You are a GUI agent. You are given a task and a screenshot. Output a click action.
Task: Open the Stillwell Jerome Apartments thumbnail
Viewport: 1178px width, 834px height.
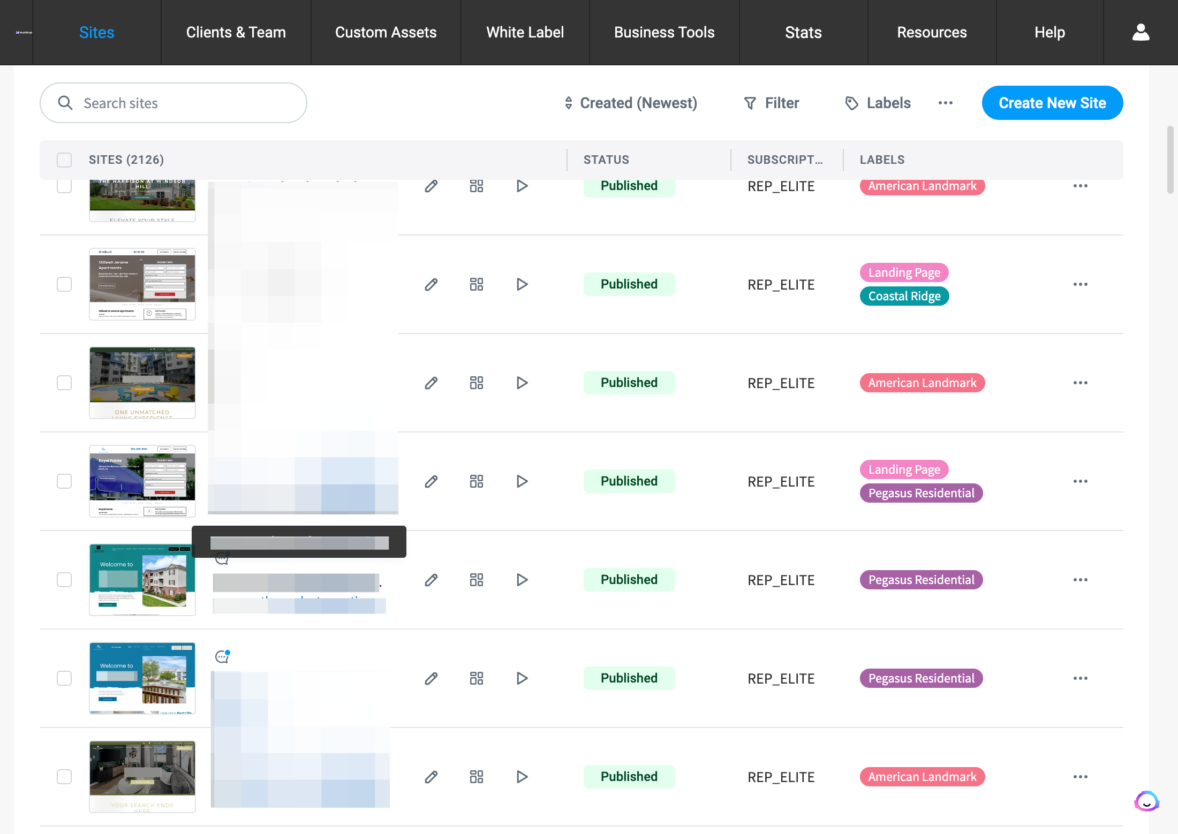(142, 284)
